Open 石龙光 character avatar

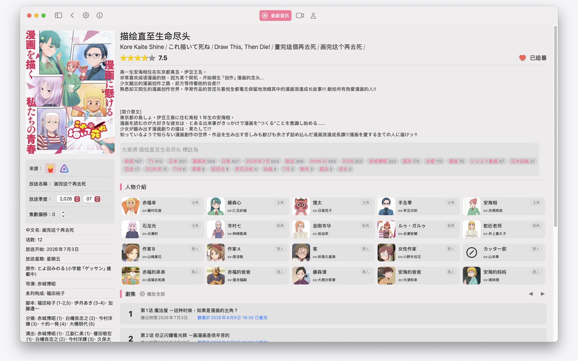pos(131,229)
